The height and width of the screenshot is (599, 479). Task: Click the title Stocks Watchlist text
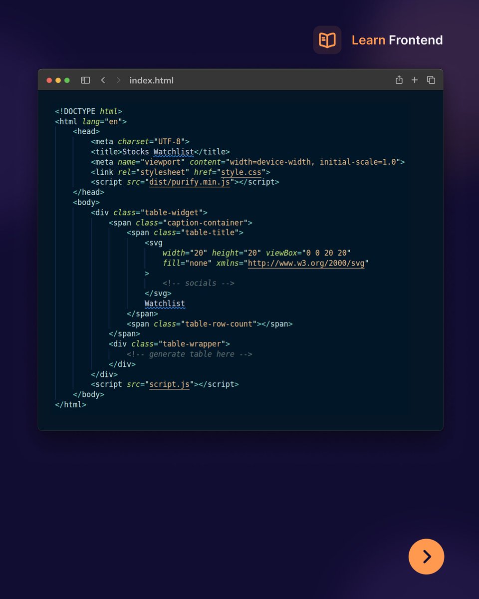click(160, 152)
